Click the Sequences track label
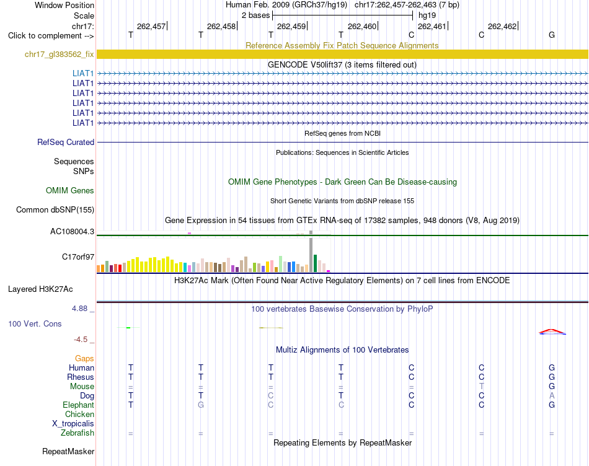 (x=74, y=161)
